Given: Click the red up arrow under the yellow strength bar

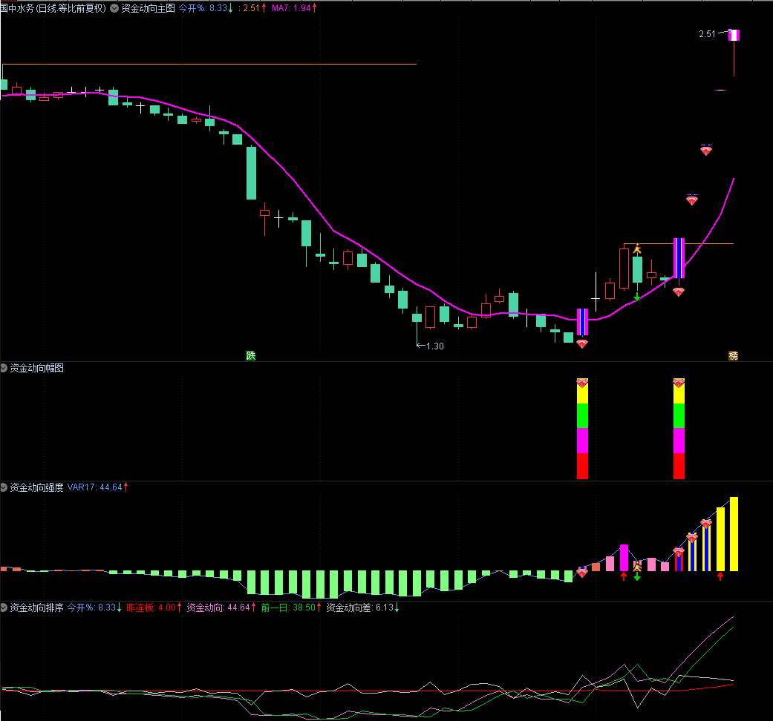Looking at the screenshot, I should [x=720, y=576].
